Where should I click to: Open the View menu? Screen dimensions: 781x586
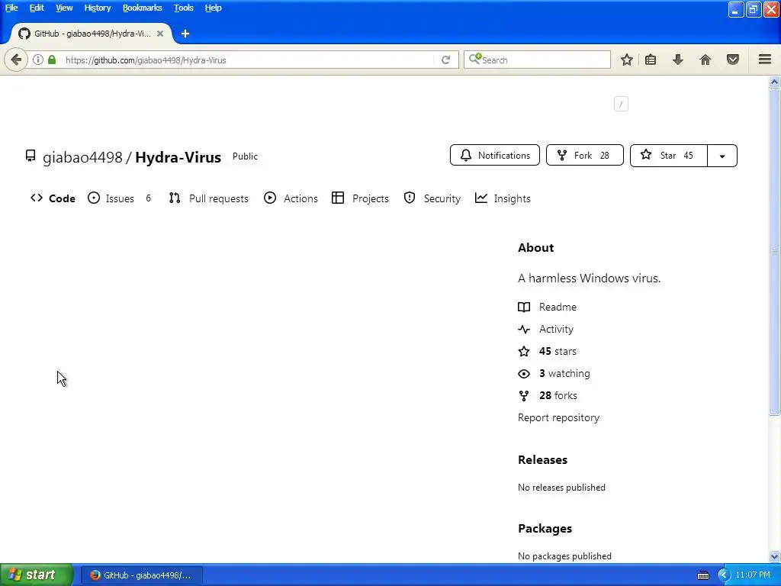(64, 8)
